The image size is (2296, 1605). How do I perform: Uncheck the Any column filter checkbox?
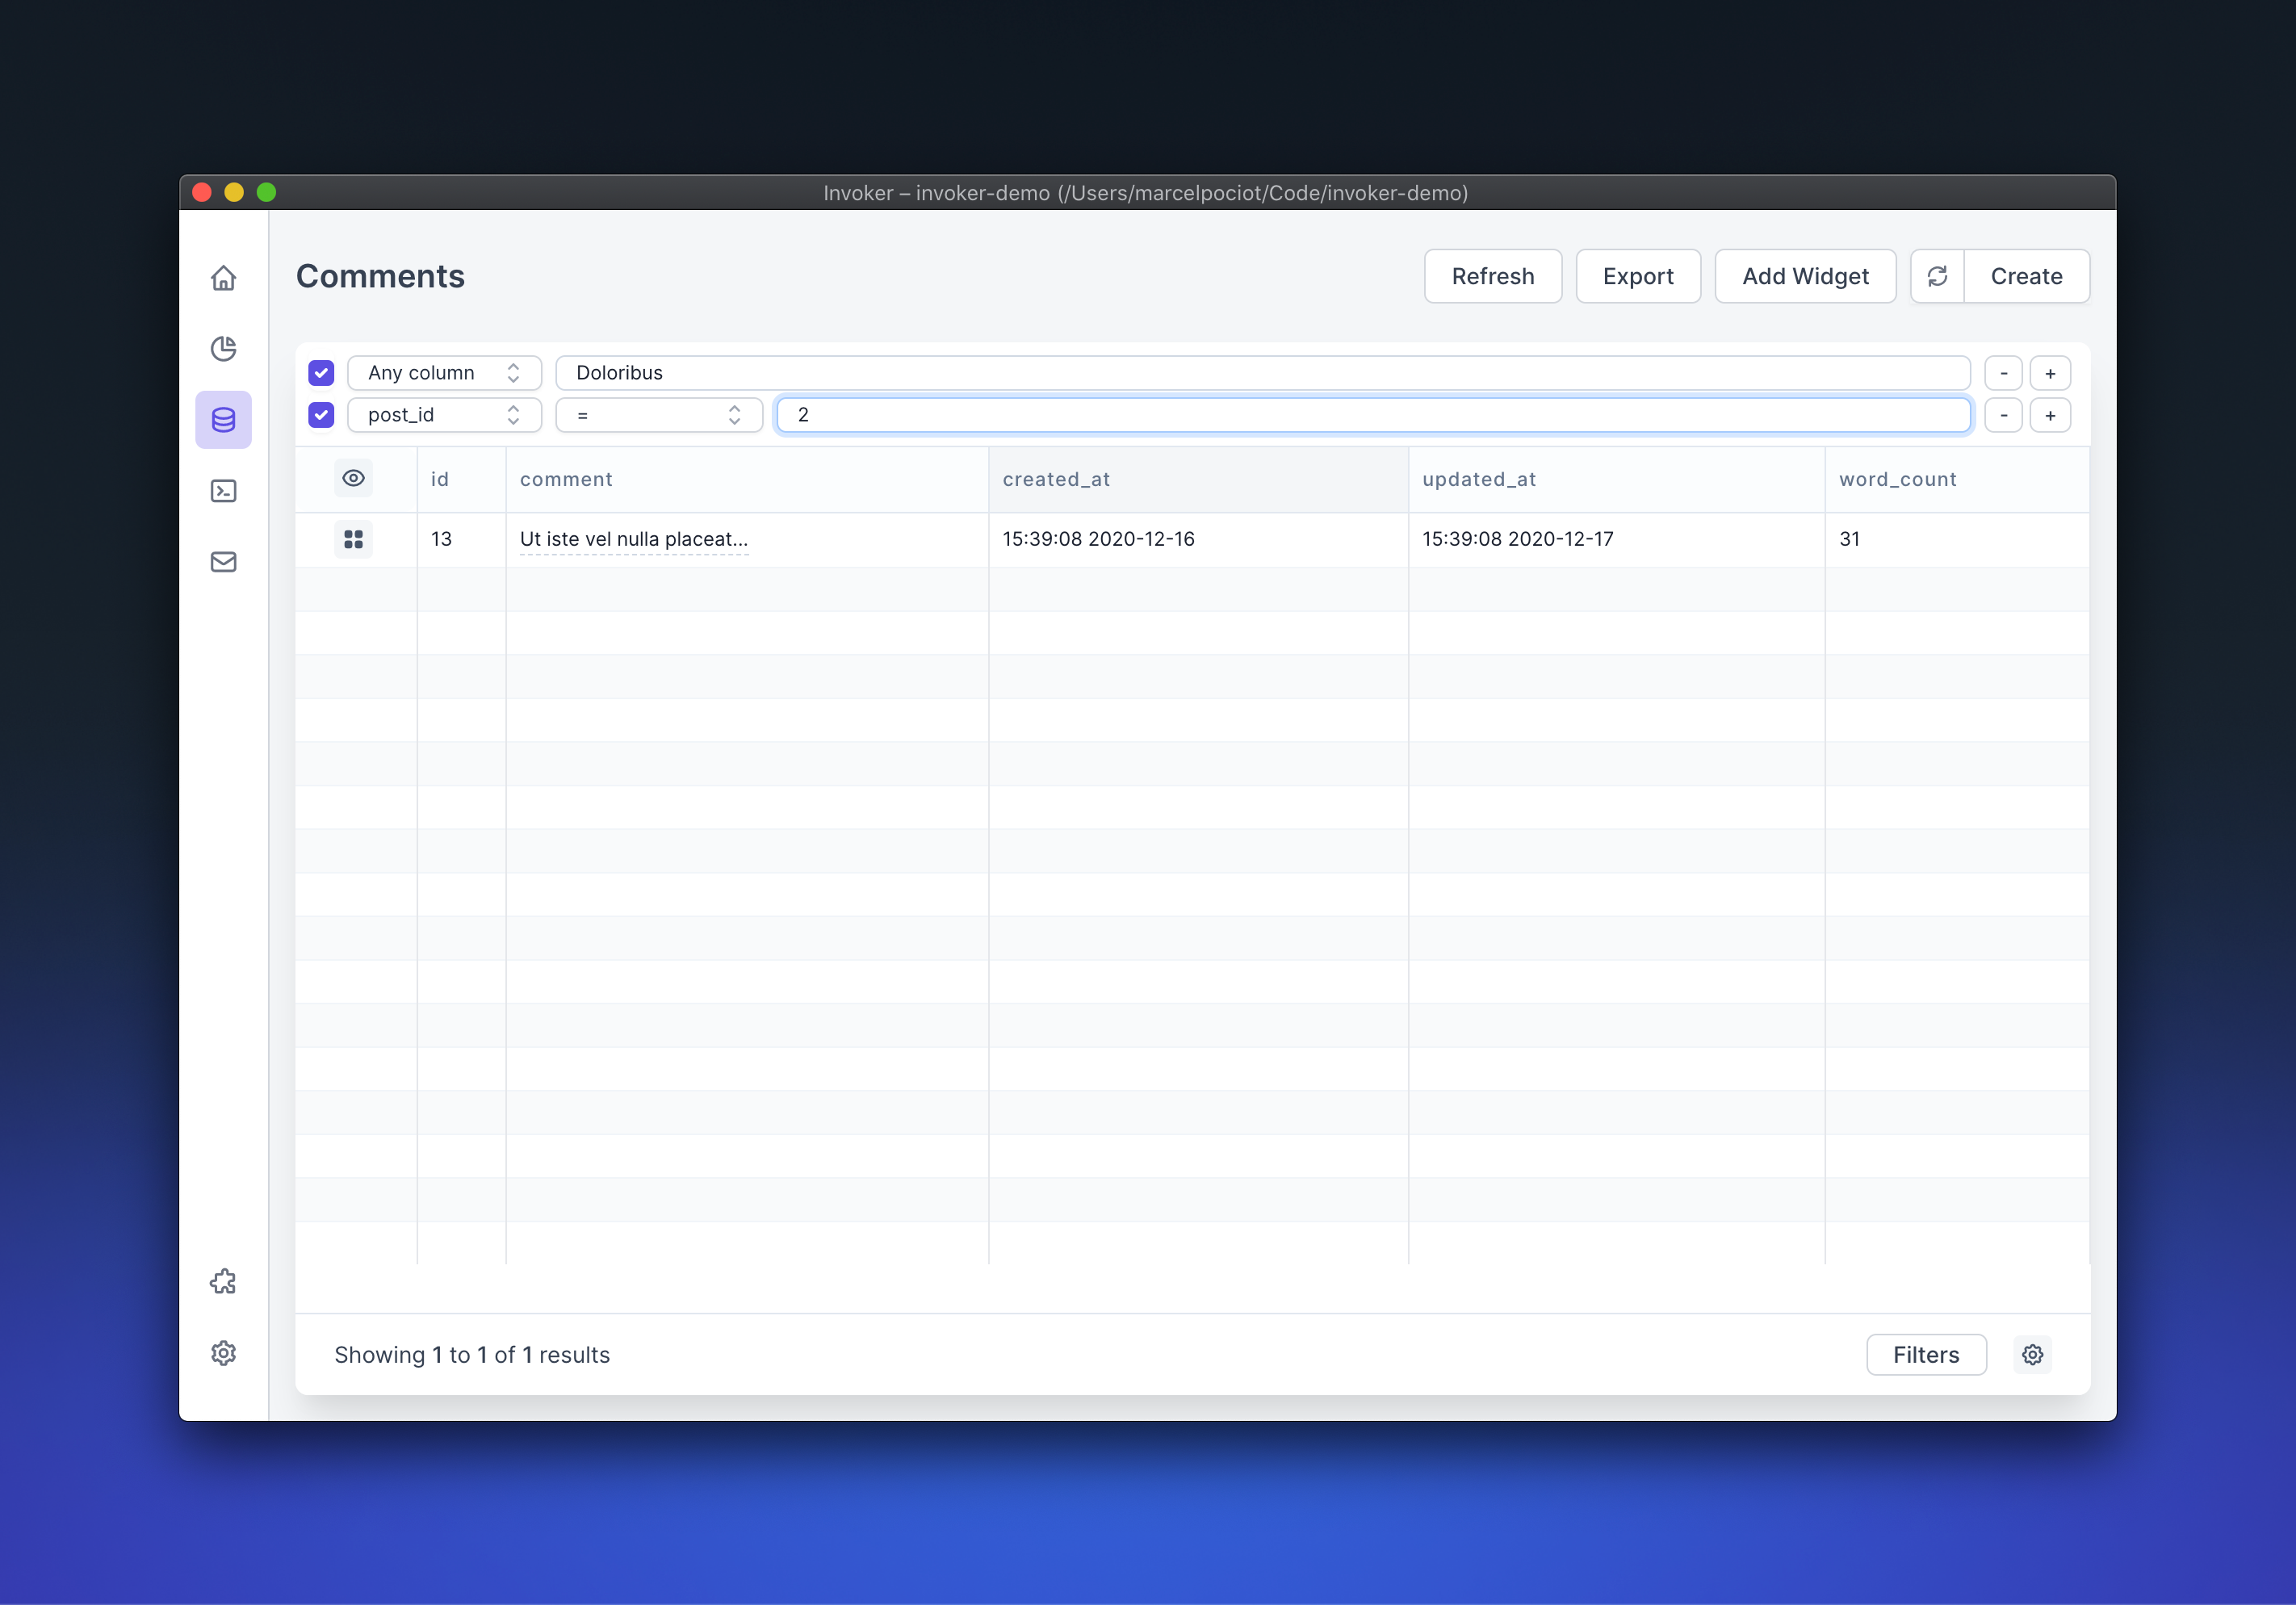tap(321, 373)
